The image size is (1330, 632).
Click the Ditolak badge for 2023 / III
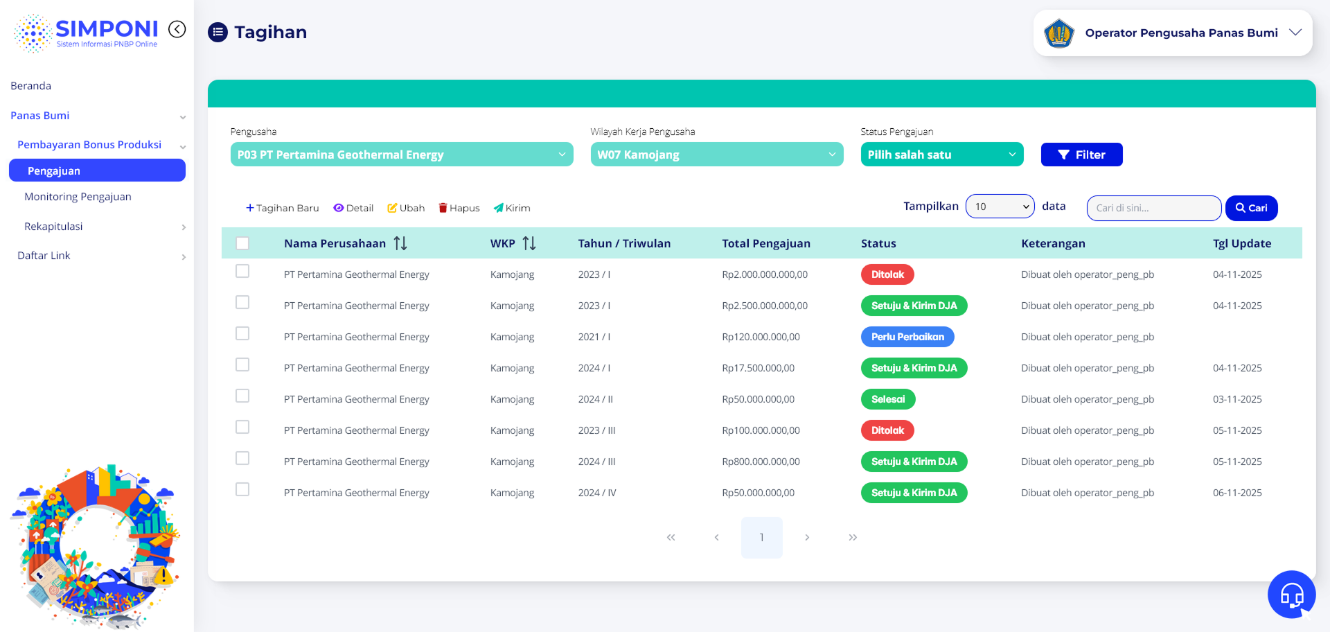click(887, 430)
